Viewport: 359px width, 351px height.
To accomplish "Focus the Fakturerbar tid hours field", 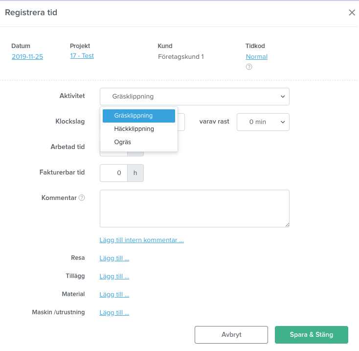I will click(113, 173).
